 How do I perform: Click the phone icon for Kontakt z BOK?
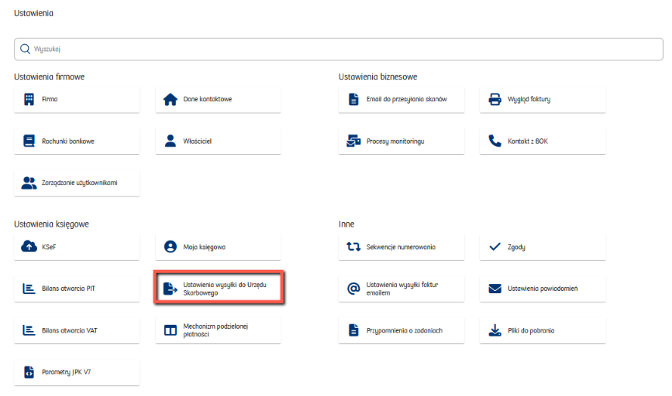pos(495,141)
